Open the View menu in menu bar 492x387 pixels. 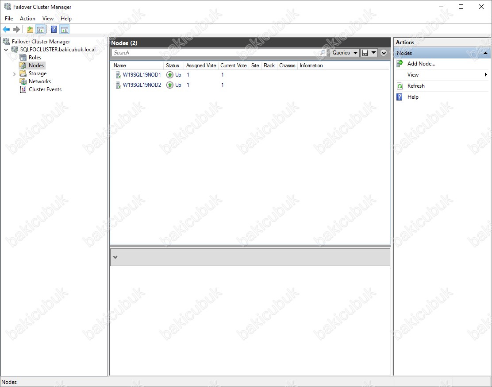[48, 19]
